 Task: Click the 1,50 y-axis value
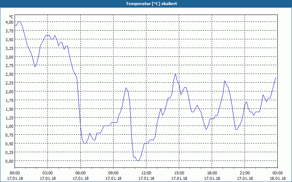pos(9,109)
